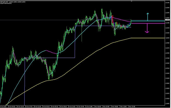Select the cyan horizontal line at right

(148, 21)
